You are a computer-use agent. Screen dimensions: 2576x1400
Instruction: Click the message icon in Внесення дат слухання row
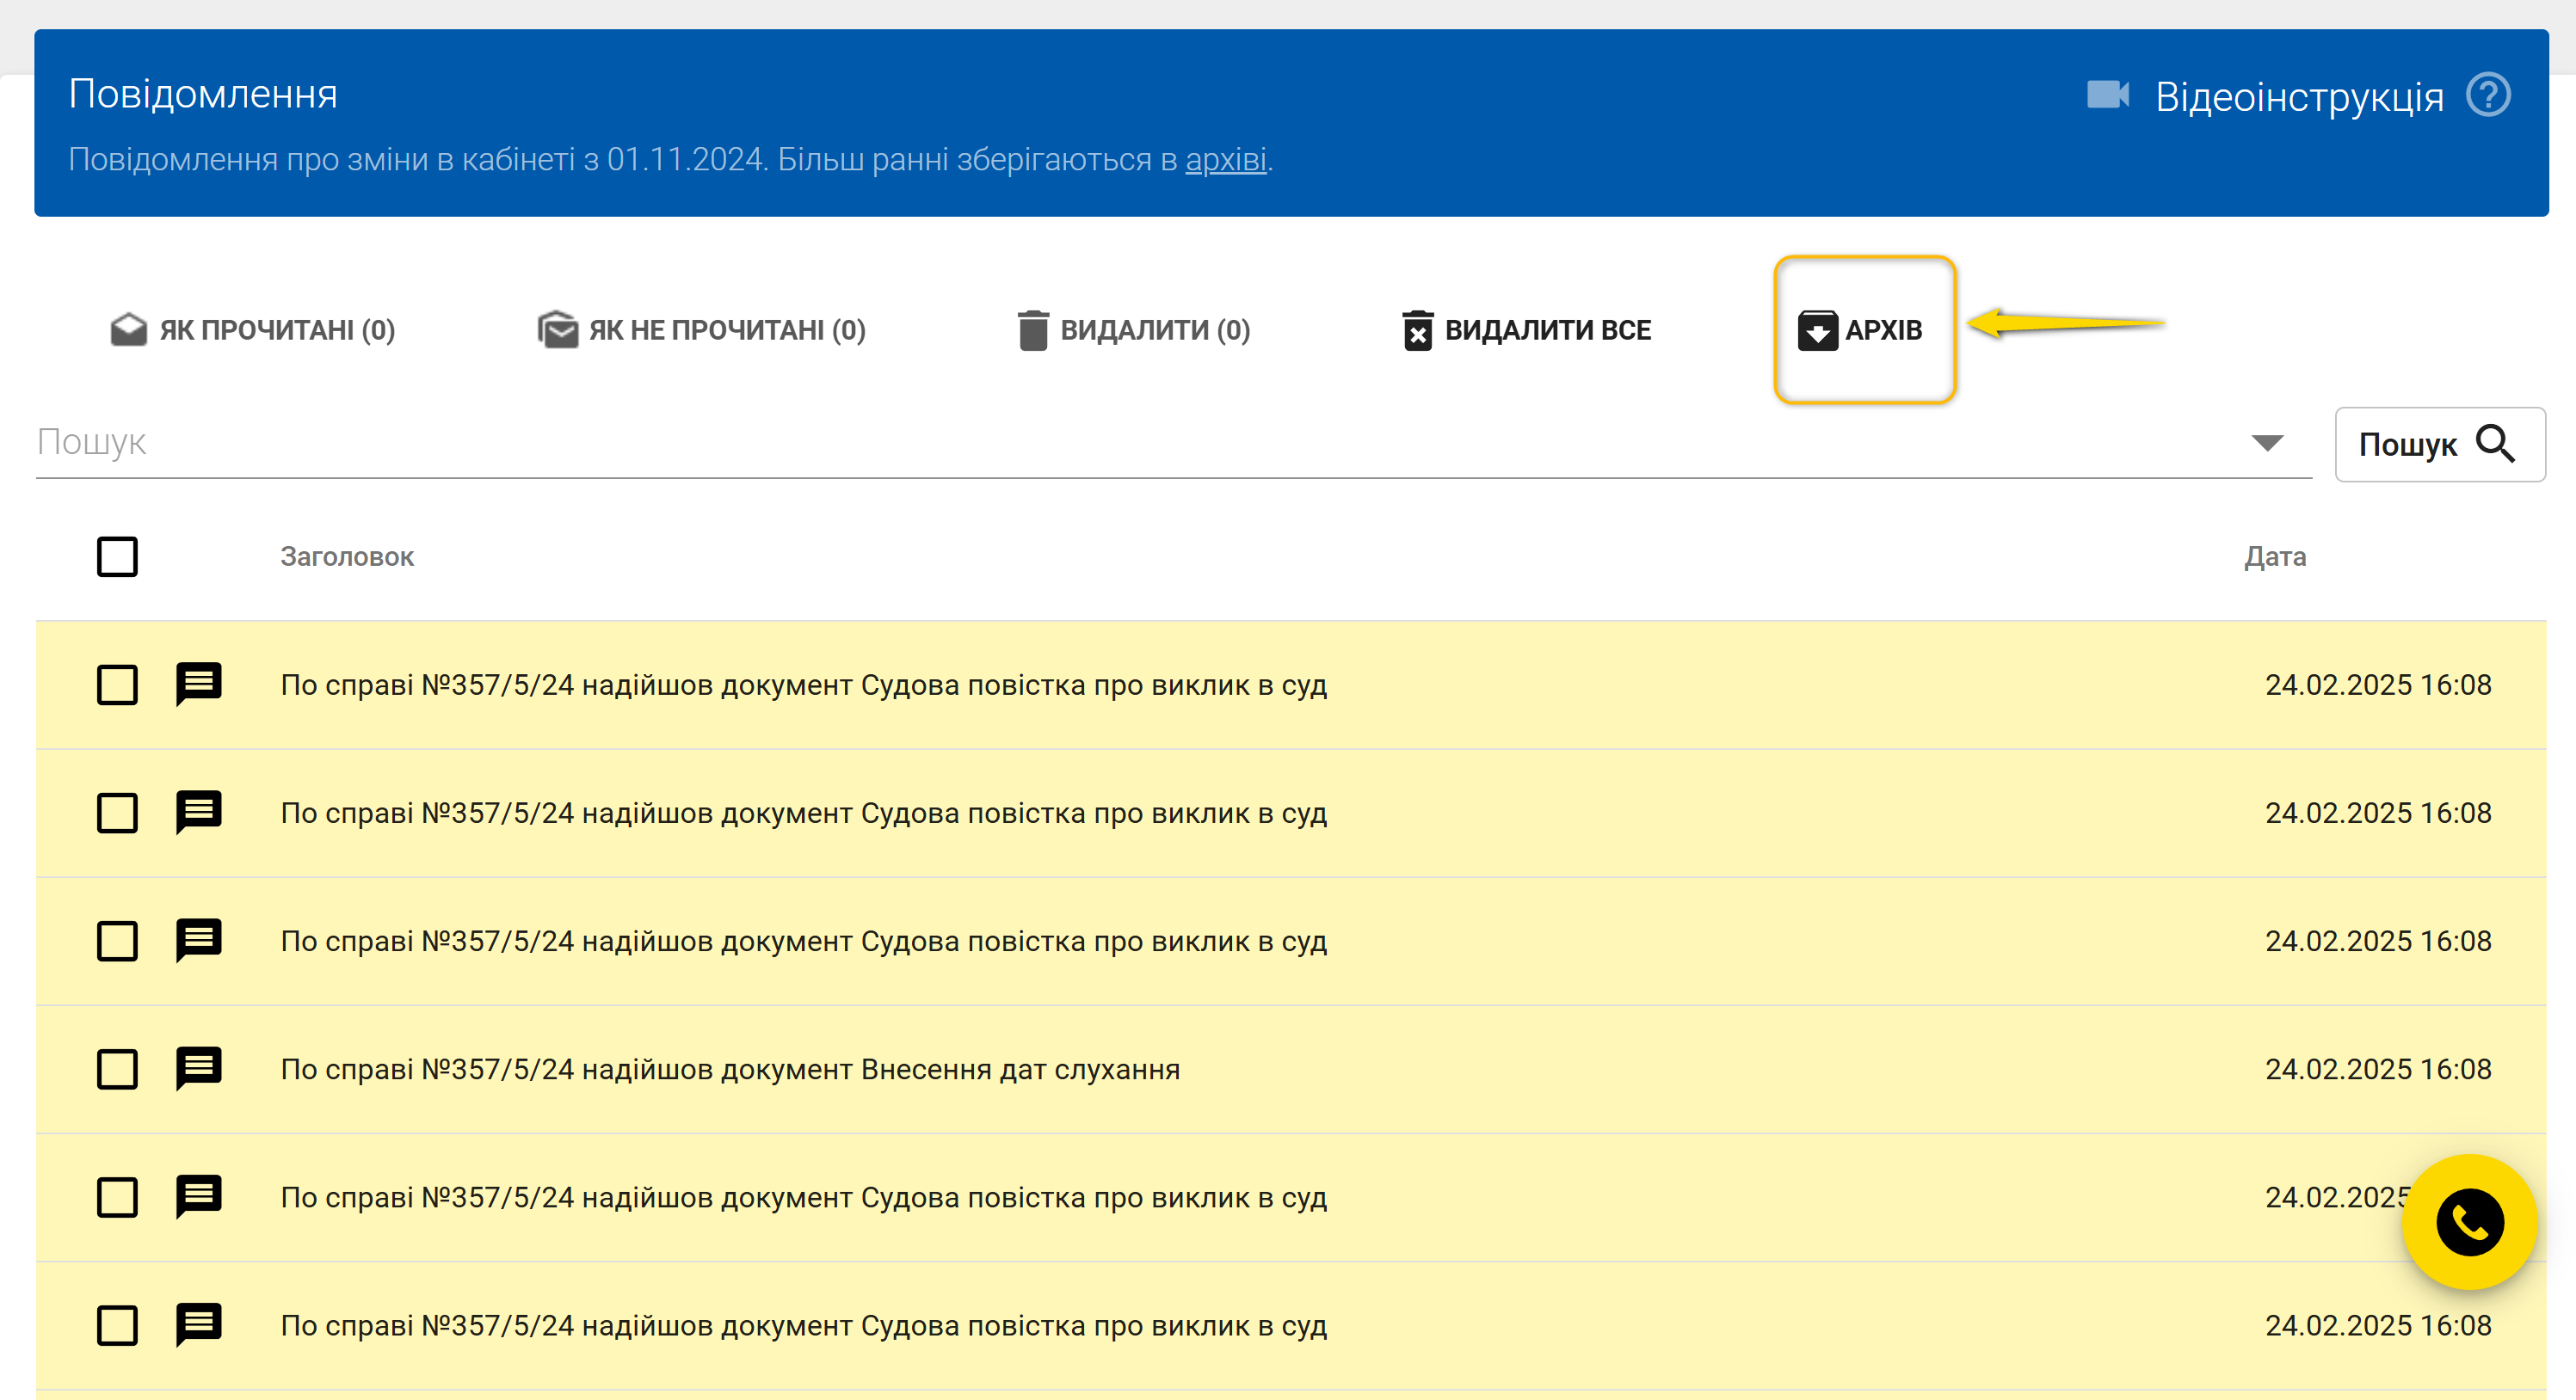point(198,1068)
